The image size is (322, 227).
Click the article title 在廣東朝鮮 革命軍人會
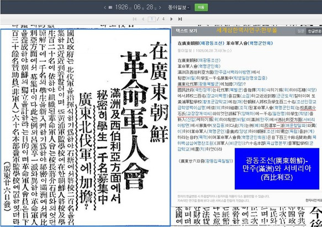pyautogui.click(x=225, y=43)
